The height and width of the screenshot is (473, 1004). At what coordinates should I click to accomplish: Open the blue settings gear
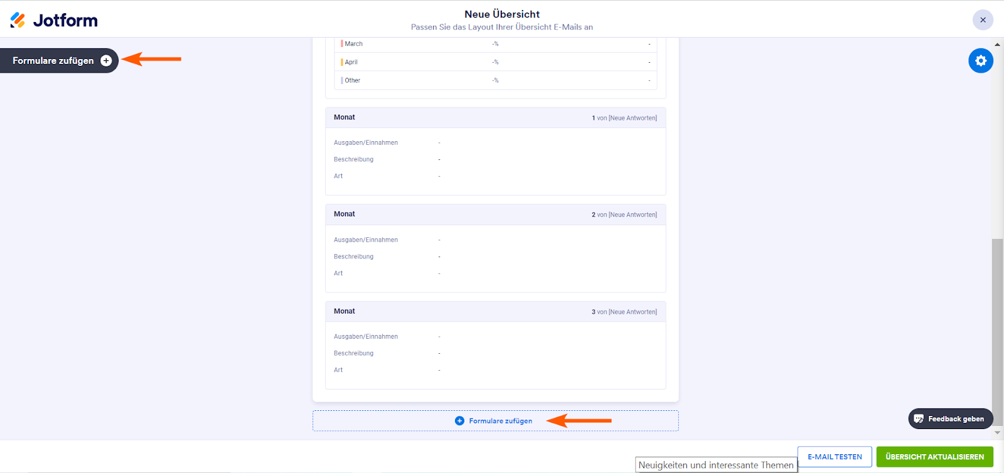click(x=980, y=61)
